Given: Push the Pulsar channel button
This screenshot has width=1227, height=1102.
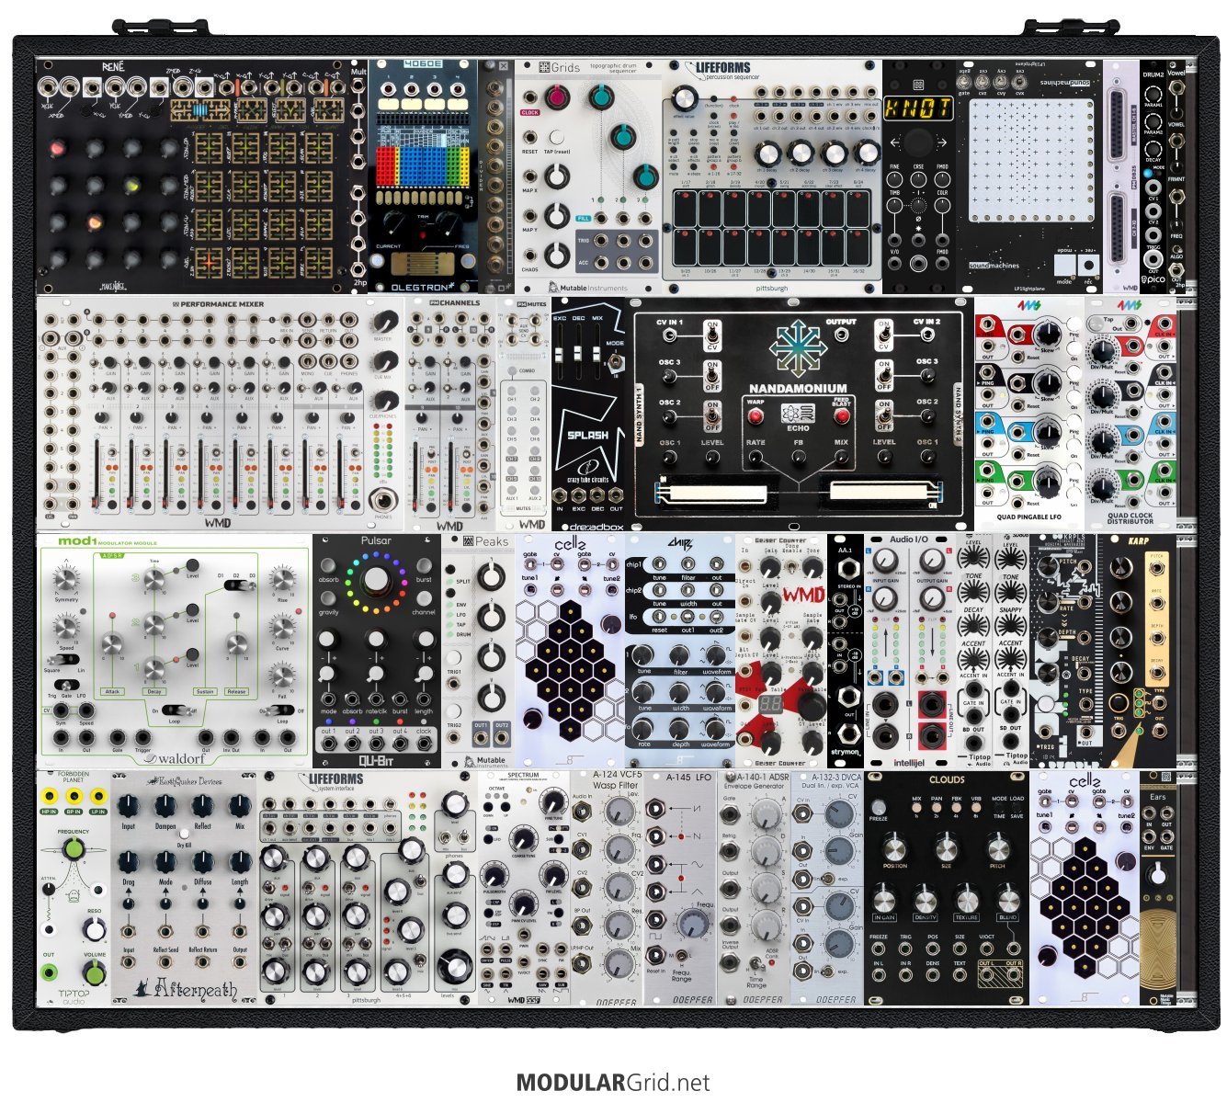Looking at the screenshot, I should pyautogui.click(x=423, y=597).
